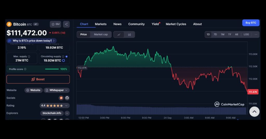Viewport: 266px width, 139px height.
Task: Click the 113.00K axis label
Action: pos(253,54)
